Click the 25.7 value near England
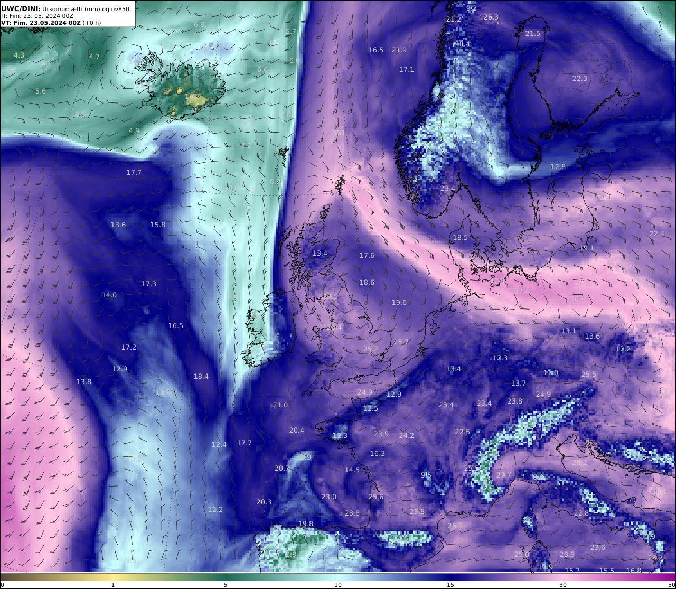 pos(401,342)
